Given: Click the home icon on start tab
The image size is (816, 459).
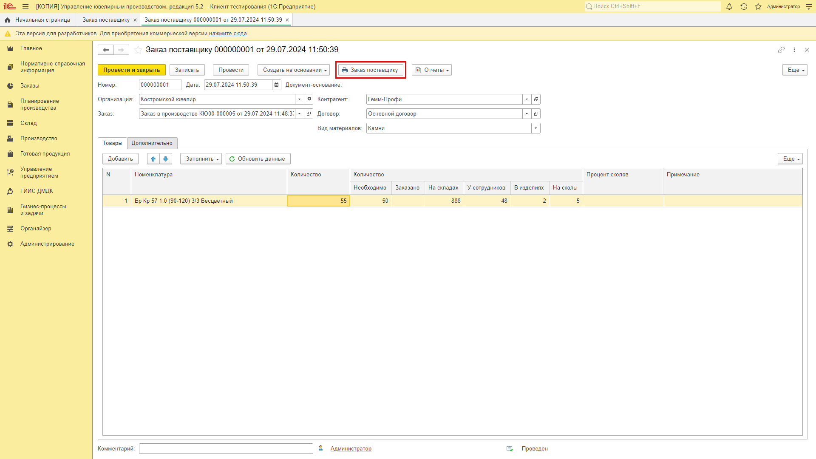Looking at the screenshot, I should pyautogui.click(x=7, y=20).
